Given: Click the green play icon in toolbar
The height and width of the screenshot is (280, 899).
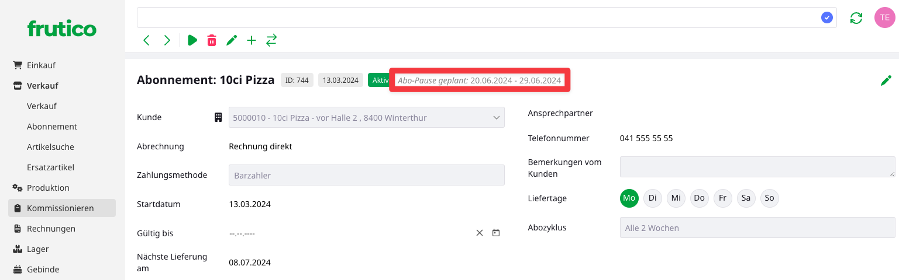Looking at the screenshot, I should (192, 40).
